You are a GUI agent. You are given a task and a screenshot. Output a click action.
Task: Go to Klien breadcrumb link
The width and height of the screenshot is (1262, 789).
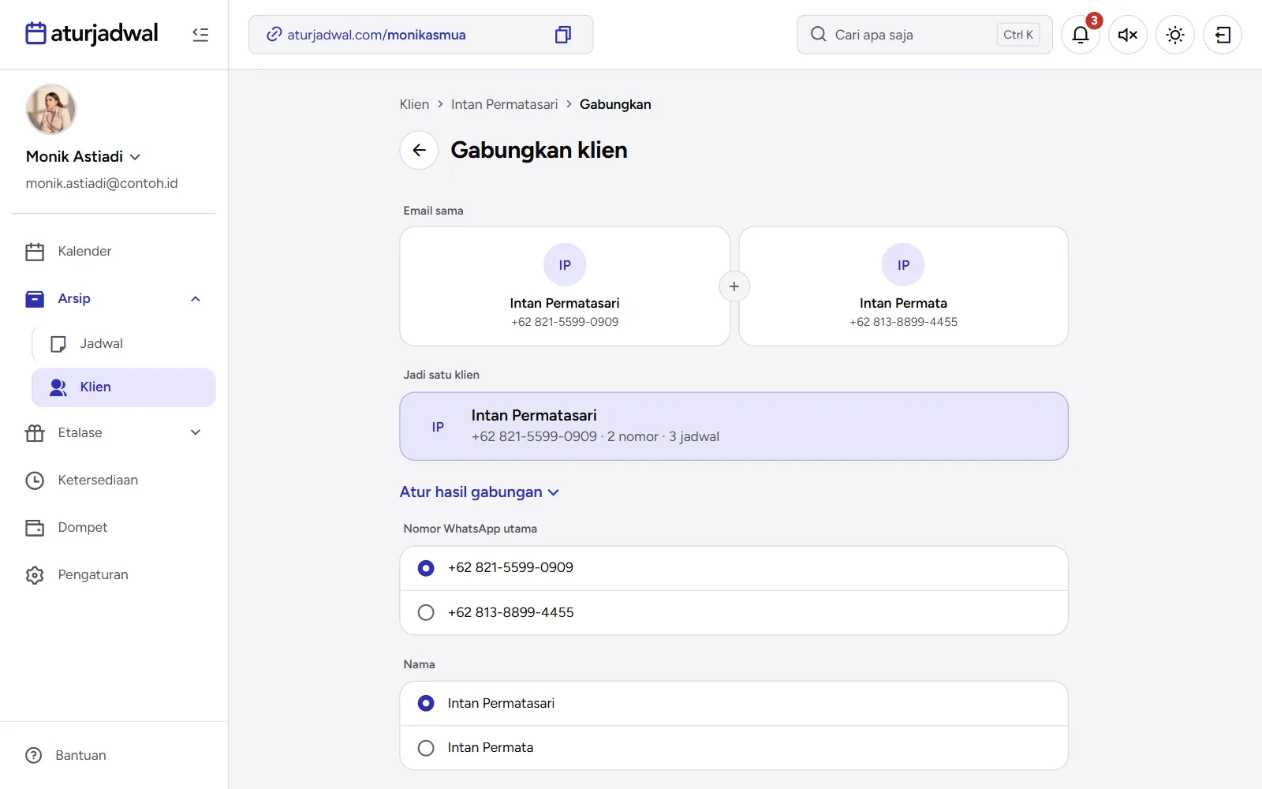[x=414, y=104]
